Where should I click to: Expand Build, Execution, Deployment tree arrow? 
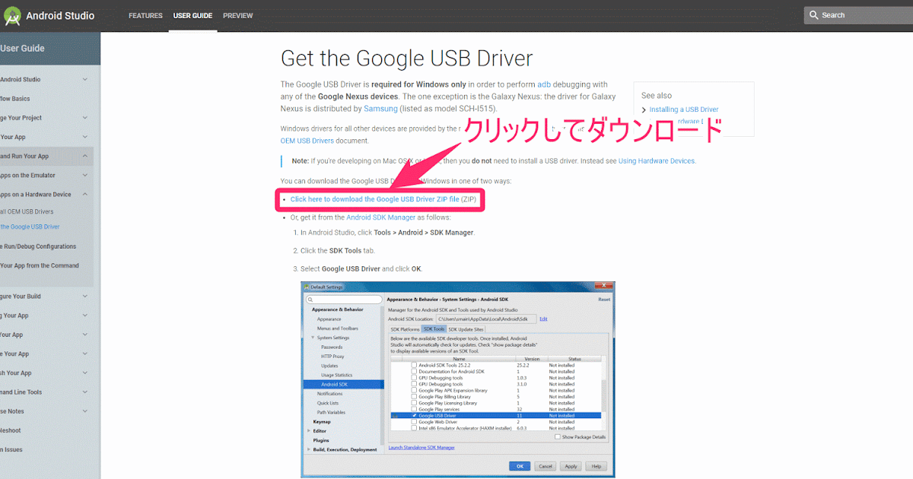coord(308,449)
